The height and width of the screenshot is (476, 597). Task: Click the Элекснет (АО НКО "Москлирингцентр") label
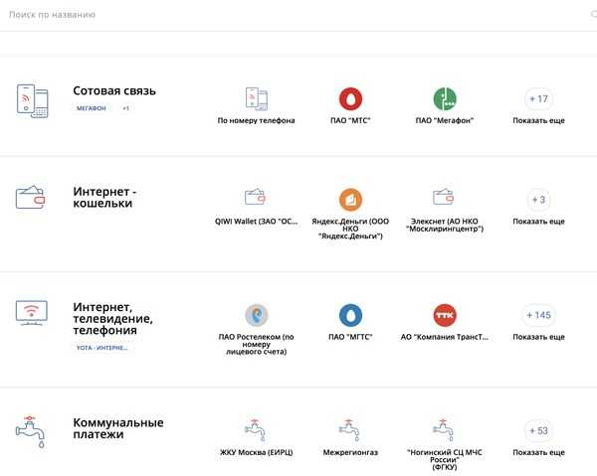coord(445,225)
